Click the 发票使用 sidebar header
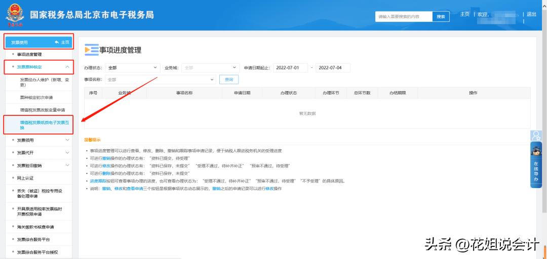This screenshot has width=547, height=259. (x=38, y=42)
